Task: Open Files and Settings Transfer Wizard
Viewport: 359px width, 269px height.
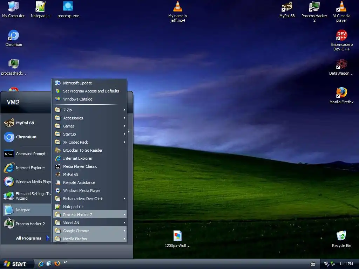Action: 27,196
